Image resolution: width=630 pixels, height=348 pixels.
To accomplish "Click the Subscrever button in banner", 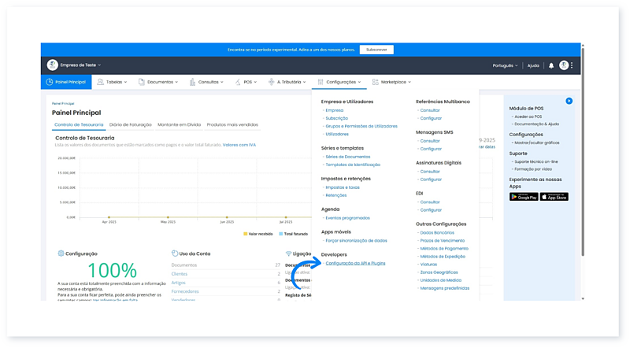I will [376, 49].
